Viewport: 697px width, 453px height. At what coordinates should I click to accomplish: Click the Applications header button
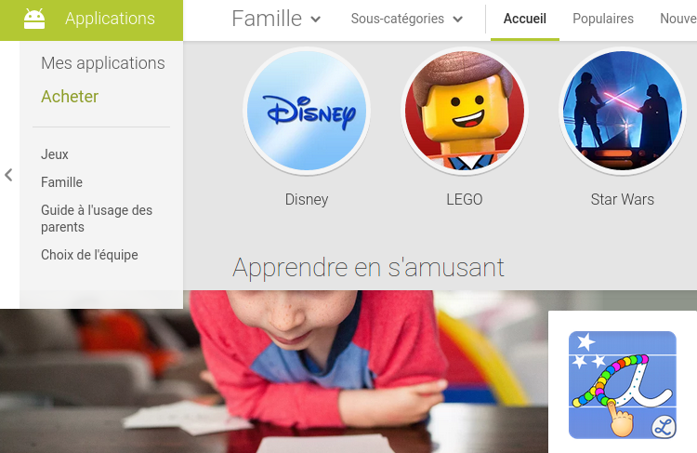(91, 20)
